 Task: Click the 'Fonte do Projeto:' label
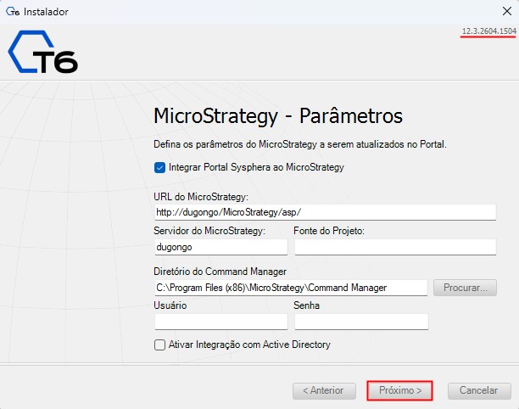coord(329,231)
